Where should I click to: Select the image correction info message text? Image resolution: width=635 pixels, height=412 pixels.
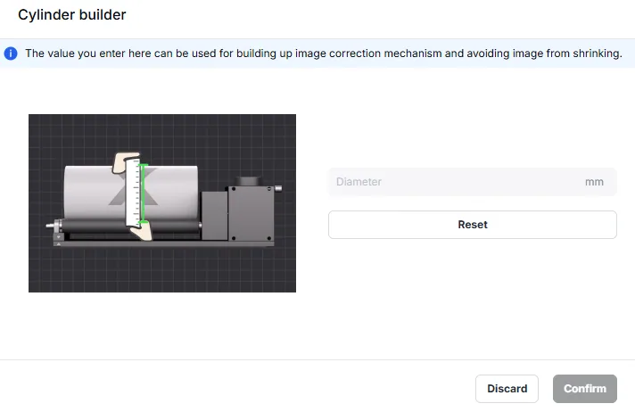(x=324, y=54)
